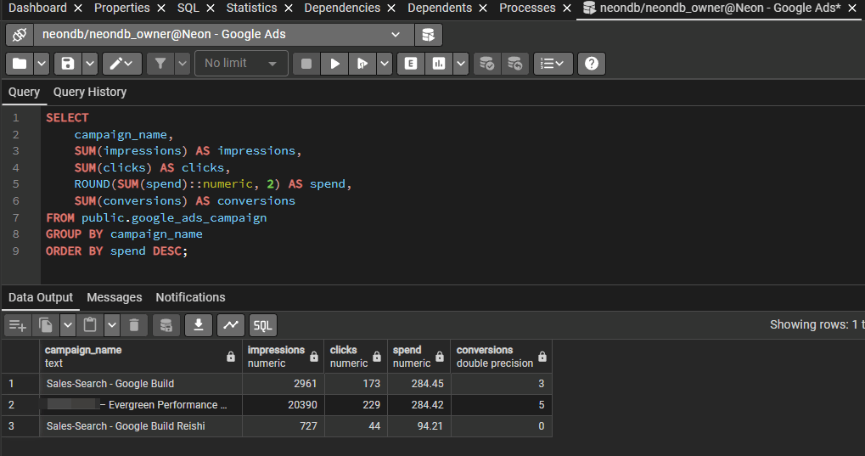Screen dimensions: 865x456
Task: Close the Processes tab
Action: [566, 8]
